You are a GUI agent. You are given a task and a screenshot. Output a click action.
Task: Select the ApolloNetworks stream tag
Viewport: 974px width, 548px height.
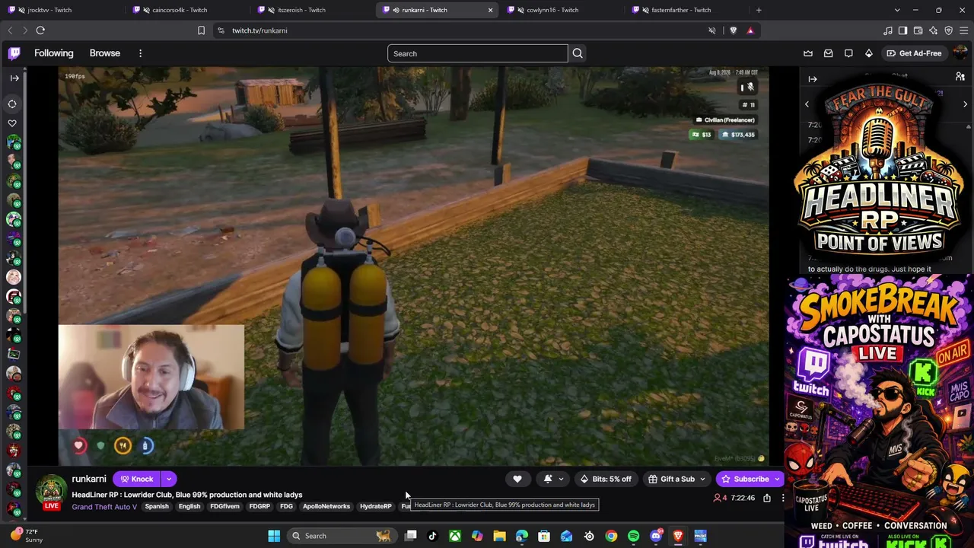(326, 507)
